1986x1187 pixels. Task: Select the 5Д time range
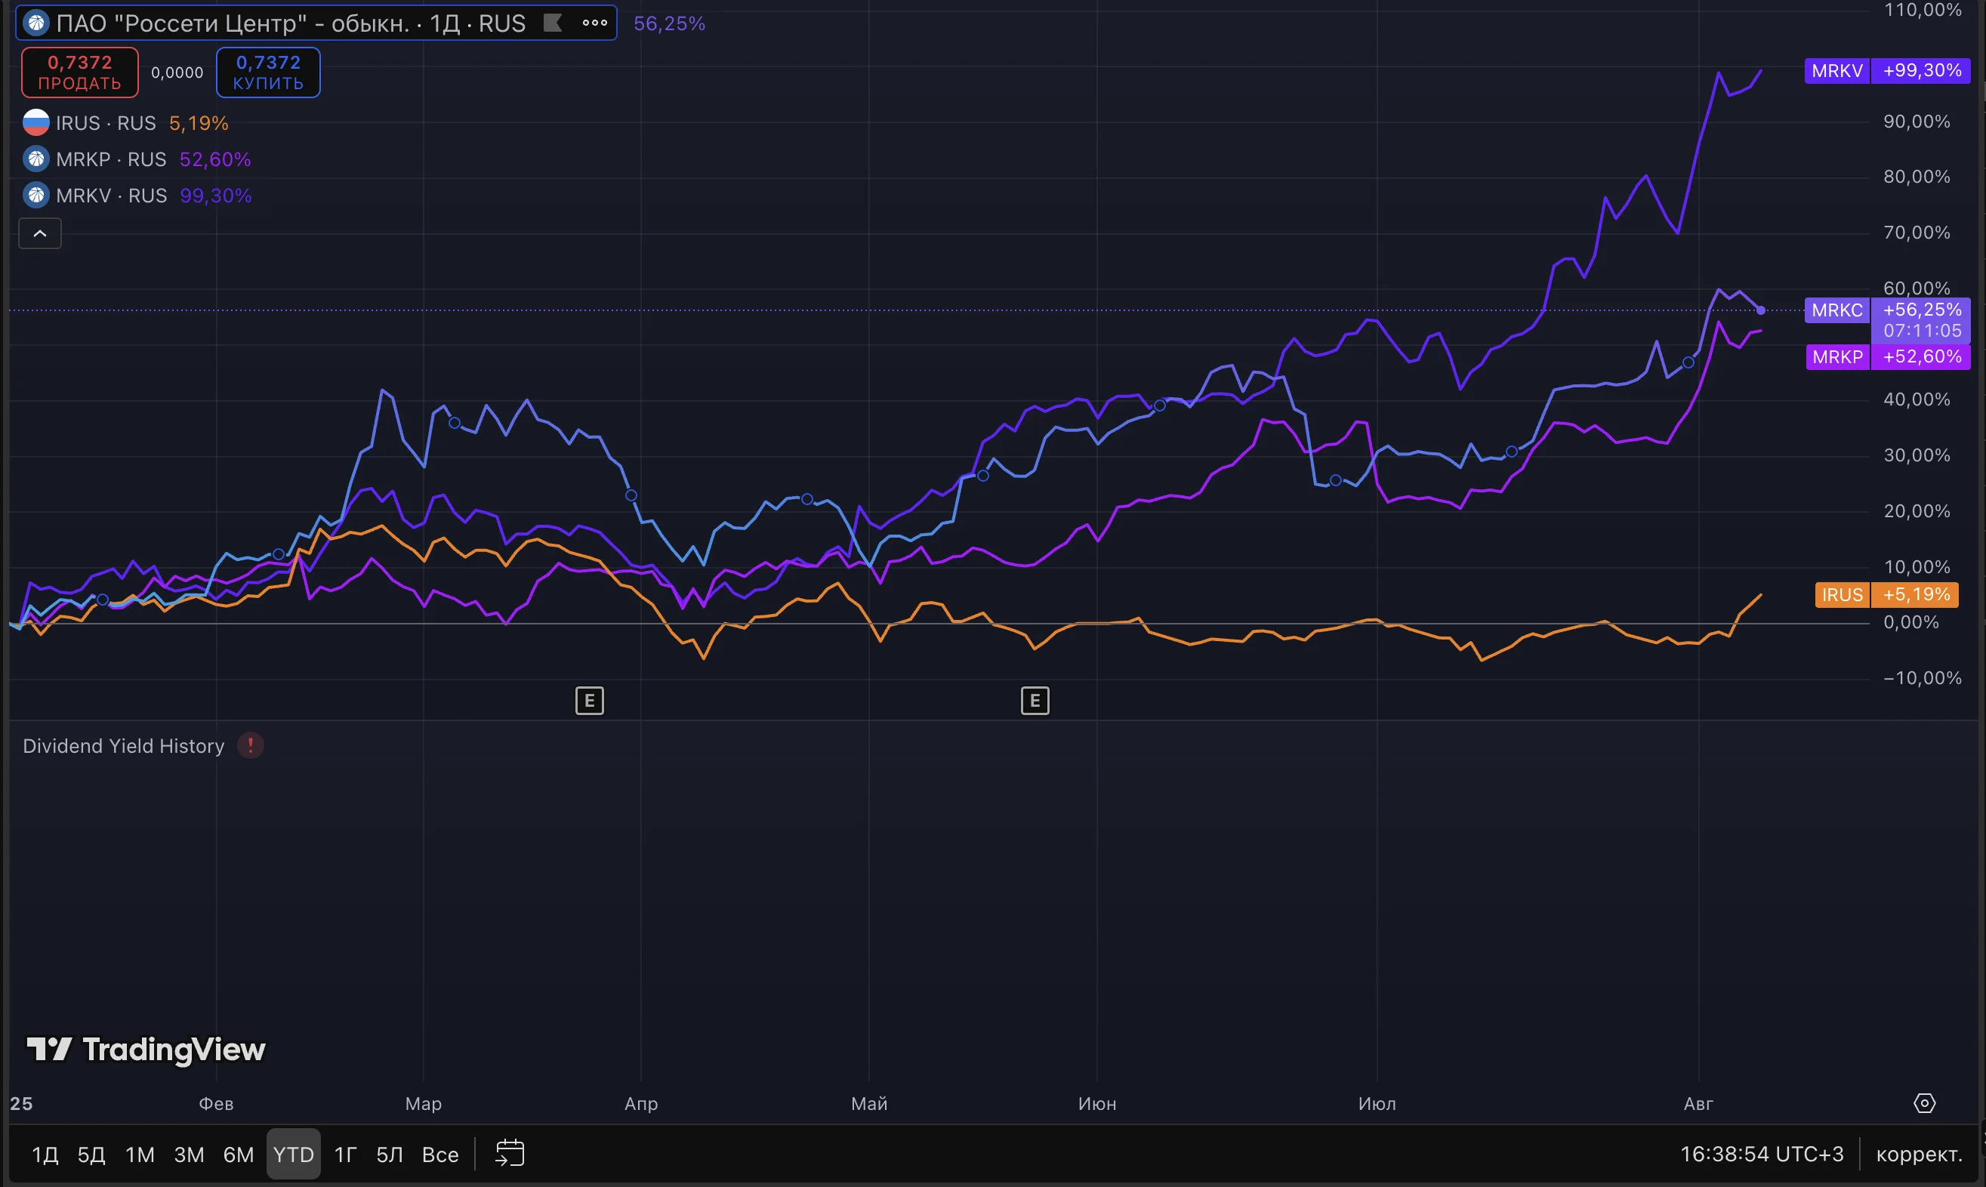tap(91, 1155)
